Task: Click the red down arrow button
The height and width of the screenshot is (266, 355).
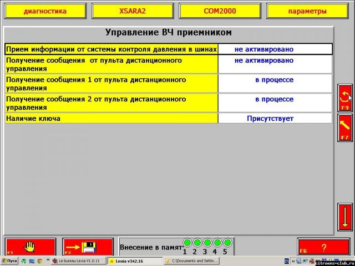Action: point(345,217)
